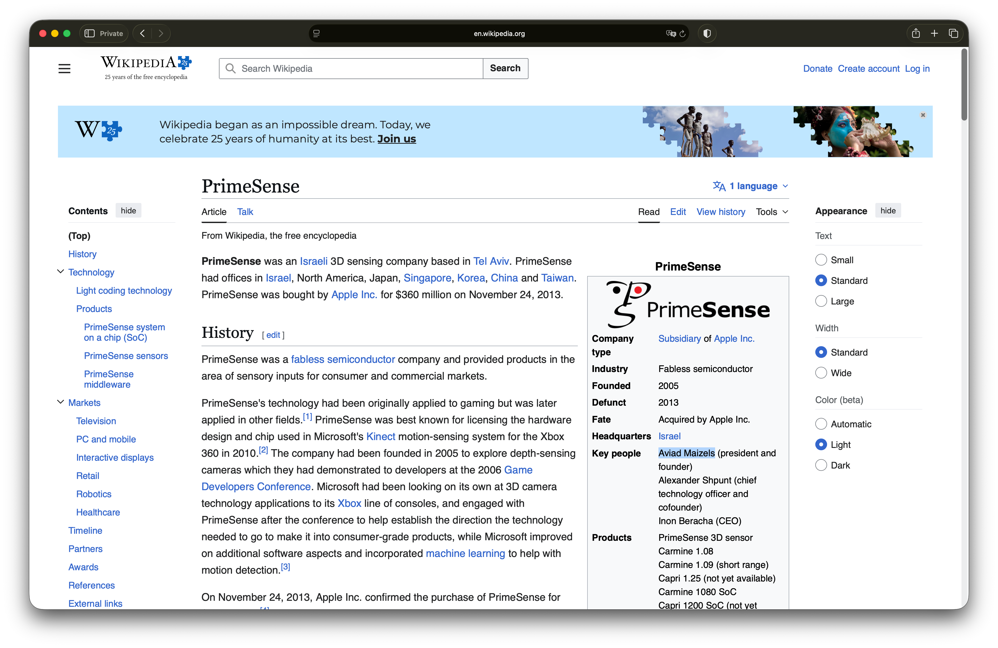Select the Small text size option
The height and width of the screenshot is (648, 998).
tap(821, 260)
